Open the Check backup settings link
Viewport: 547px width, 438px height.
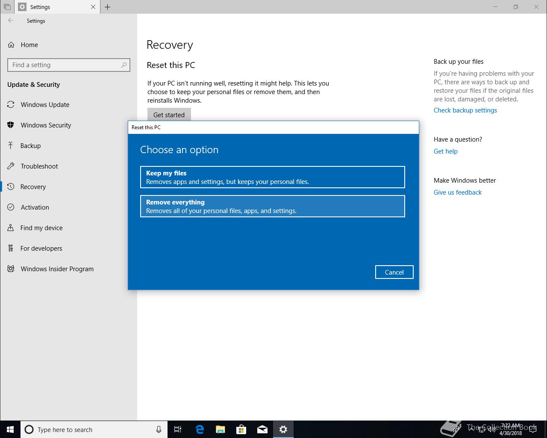pos(465,110)
